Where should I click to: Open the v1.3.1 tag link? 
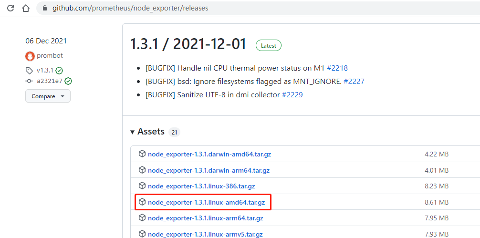click(45, 71)
